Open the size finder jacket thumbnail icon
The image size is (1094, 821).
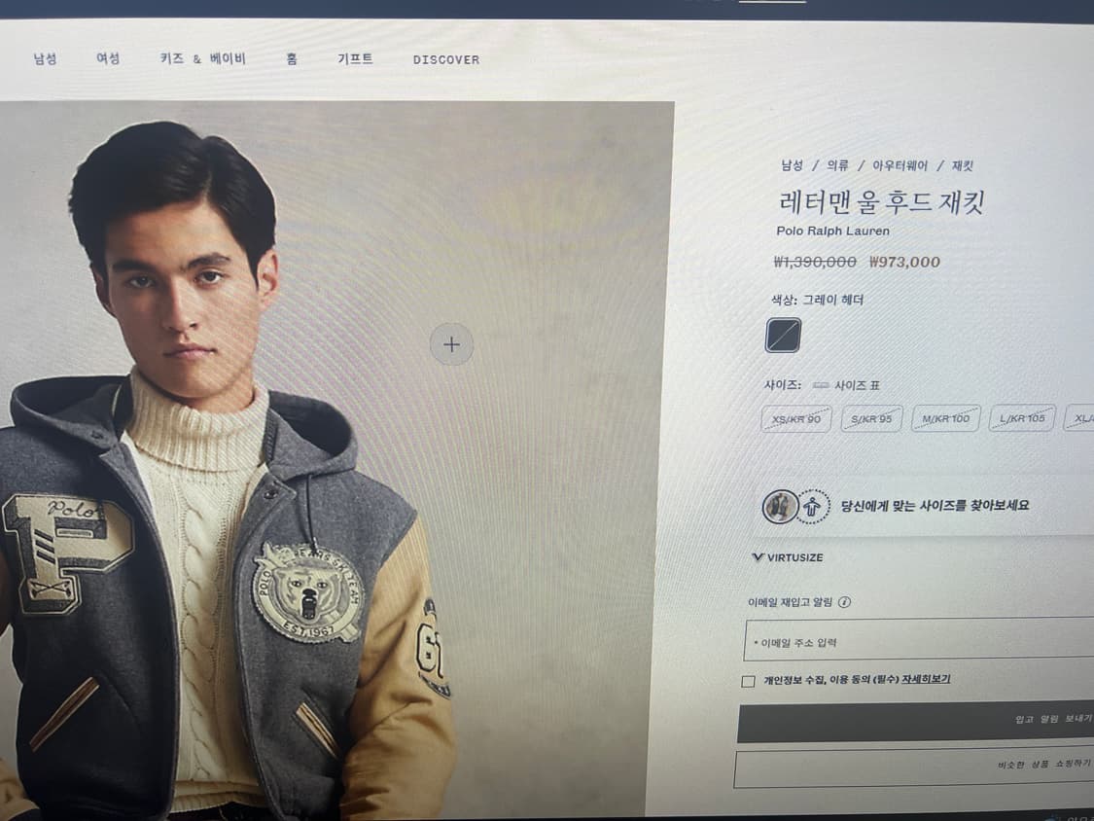coord(780,506)
